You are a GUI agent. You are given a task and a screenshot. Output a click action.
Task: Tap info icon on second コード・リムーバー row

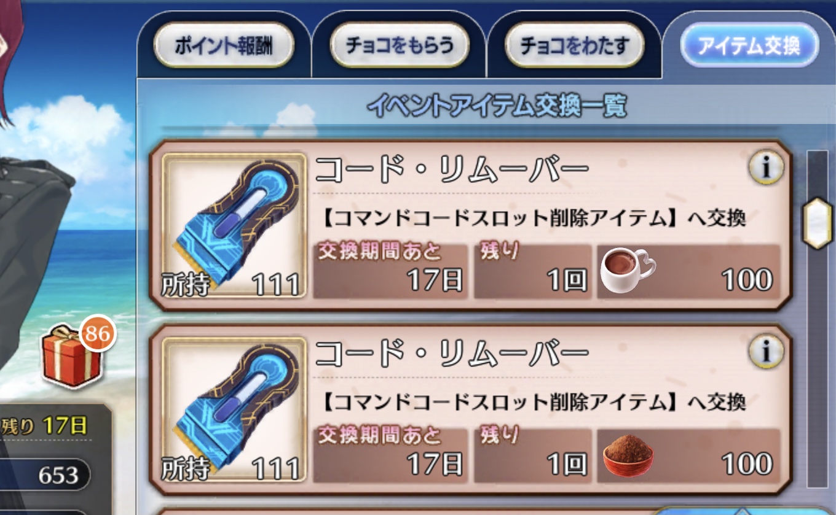click(x=765, y=352)
